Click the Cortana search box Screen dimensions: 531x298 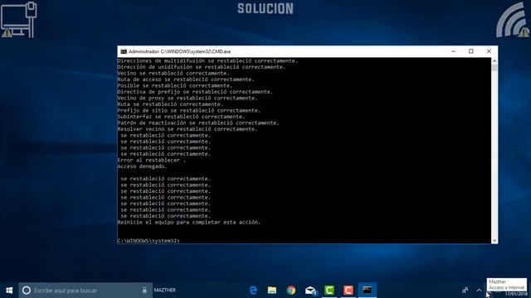point(85,291)
